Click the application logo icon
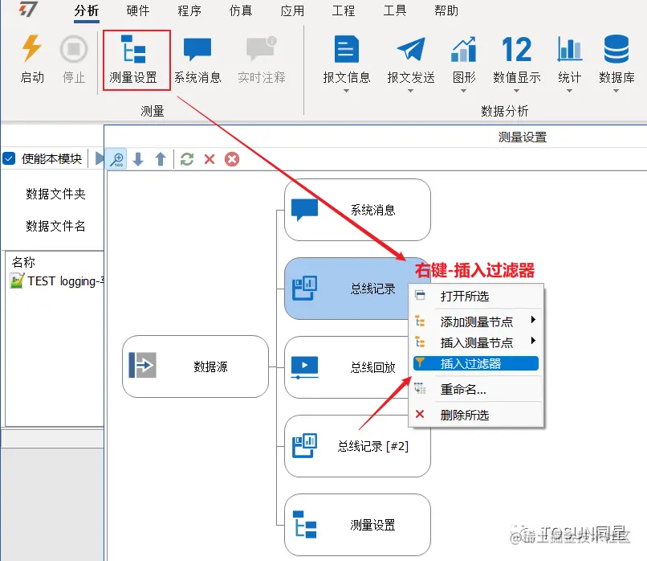Image resolution: width=647 pixels, height=561 pixels. 28,9
